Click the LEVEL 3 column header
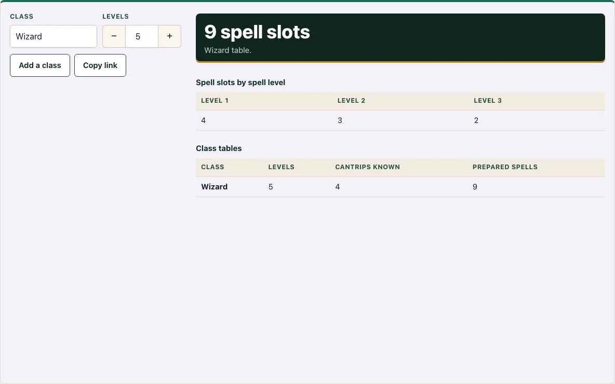The height and width of the screenshot is (384, 615). click(x=488, y=101)
